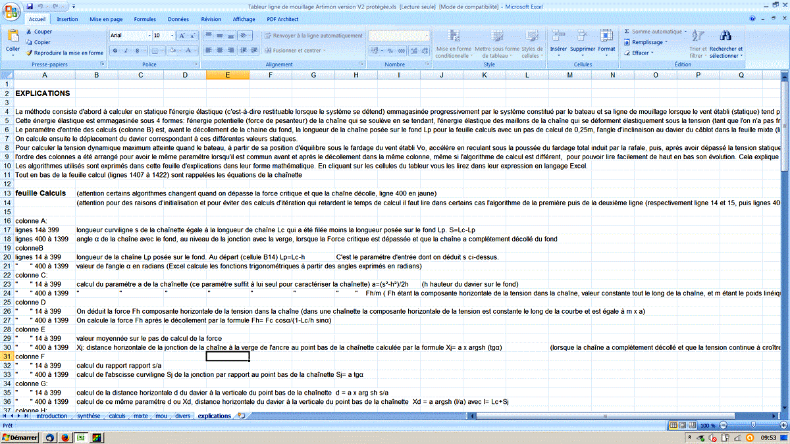790x444 pixels.
Task: Open Trier et filtrer menu
Action: pos(698,43)
